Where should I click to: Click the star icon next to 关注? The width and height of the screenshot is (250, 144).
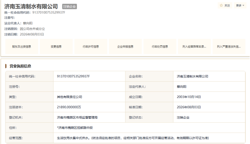pyautogui.click(x=221, y=5)
